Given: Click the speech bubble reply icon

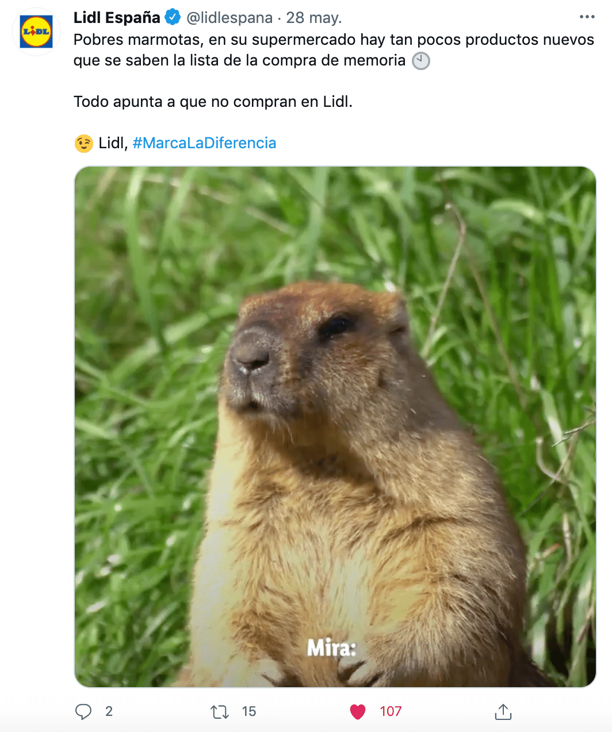Looking at the screenshot, I should click(83, 712).
